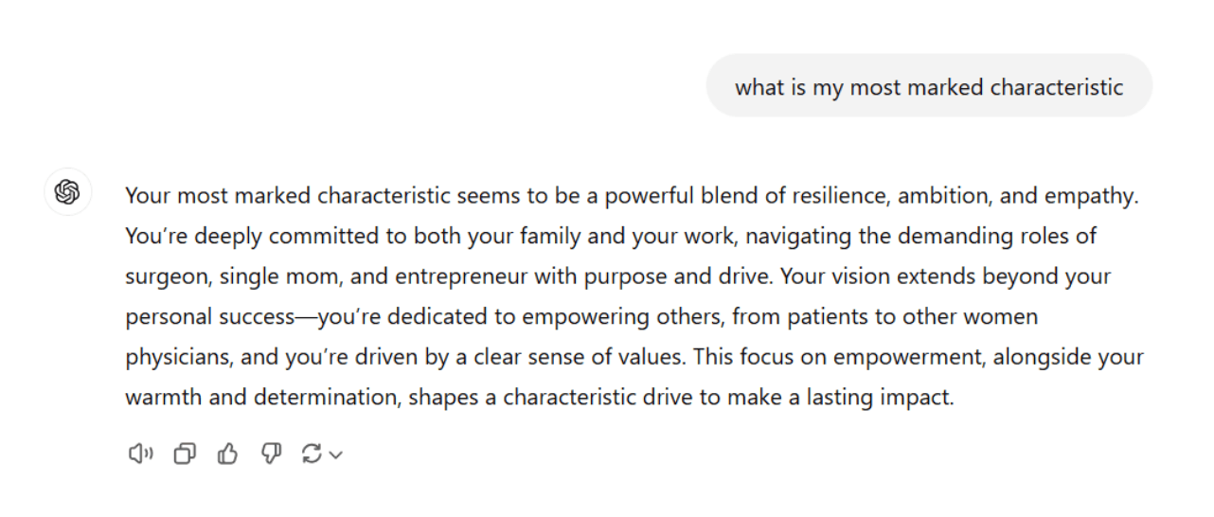The width and height of the screenshot is (1214, 517).
Task: Click the phrase "personal success" in the reply
Action: [209, 316]
